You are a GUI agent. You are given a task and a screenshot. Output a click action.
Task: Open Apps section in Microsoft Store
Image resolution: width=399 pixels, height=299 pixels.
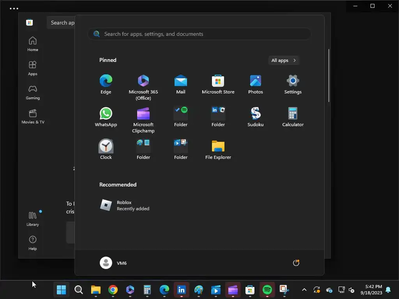pos(33,68)
